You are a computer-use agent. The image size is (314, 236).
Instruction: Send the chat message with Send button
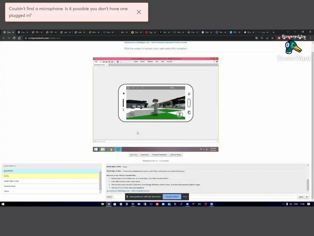(301, 197)
